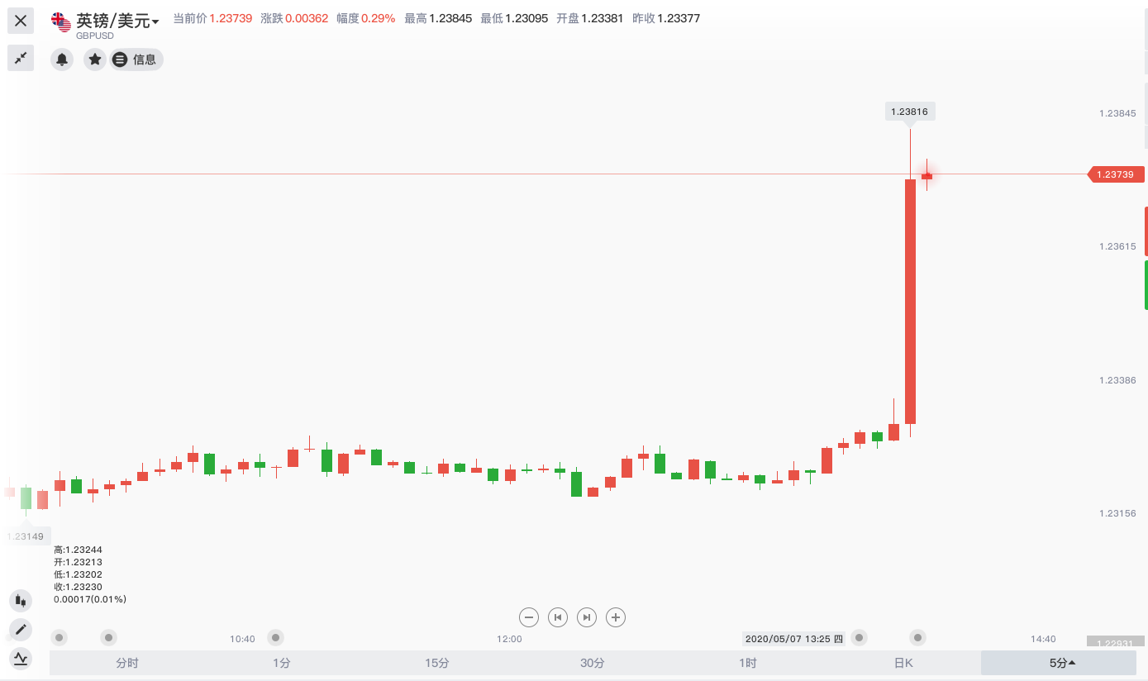Click the 12:00 time axis label
Screen dimensions: 1148x681
tap(509, 639)
